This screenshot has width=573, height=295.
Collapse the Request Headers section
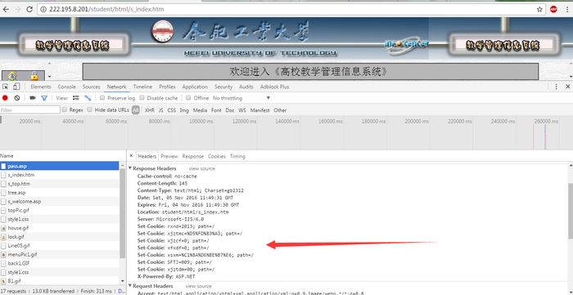tap(129, 286)
